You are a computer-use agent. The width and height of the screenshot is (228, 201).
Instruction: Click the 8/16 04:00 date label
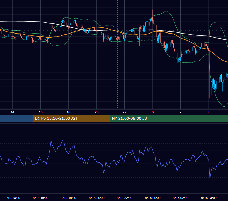(209, 198)
